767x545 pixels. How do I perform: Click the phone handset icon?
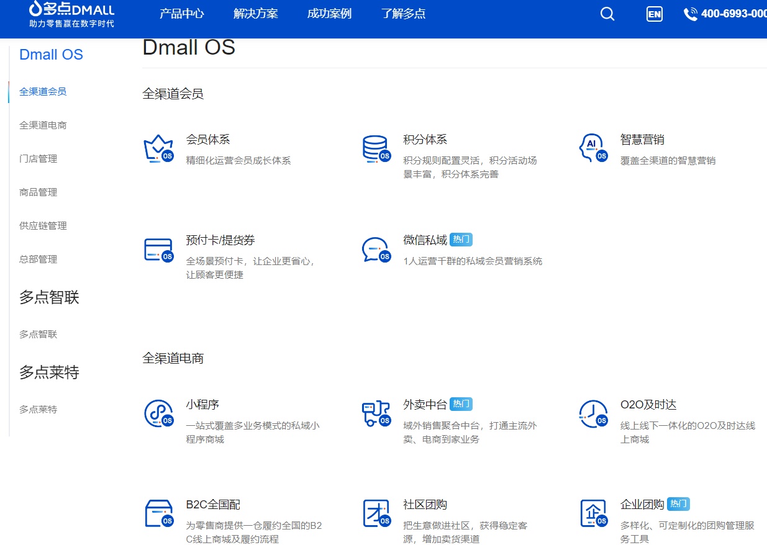(690, 14)
